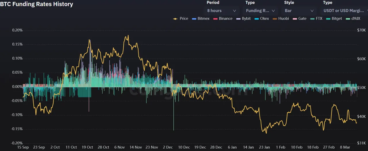This screenshot has width=368, height=151.
Task: Click the 11 Oct date on the x-axis
Action: (x=71, y=147)
